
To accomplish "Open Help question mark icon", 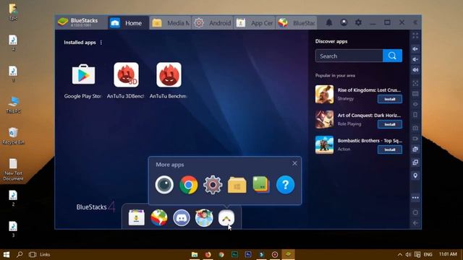I will click(x=285, y=185).
